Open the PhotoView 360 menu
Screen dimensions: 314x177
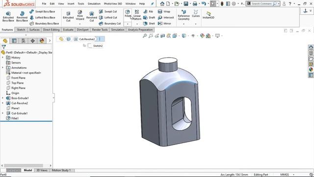113,3
